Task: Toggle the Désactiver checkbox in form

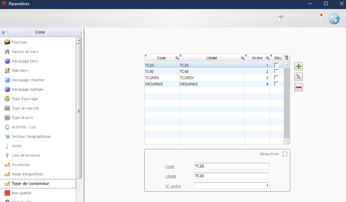Action: tap(285, 154)
